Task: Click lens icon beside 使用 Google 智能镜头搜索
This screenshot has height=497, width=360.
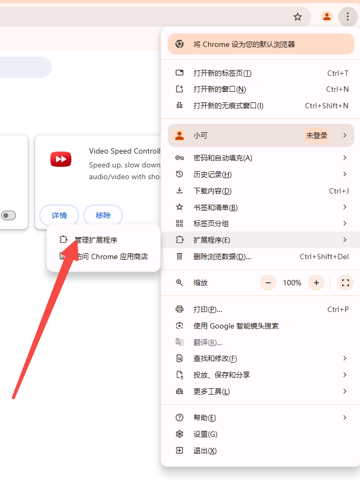Action: (179, 325)
